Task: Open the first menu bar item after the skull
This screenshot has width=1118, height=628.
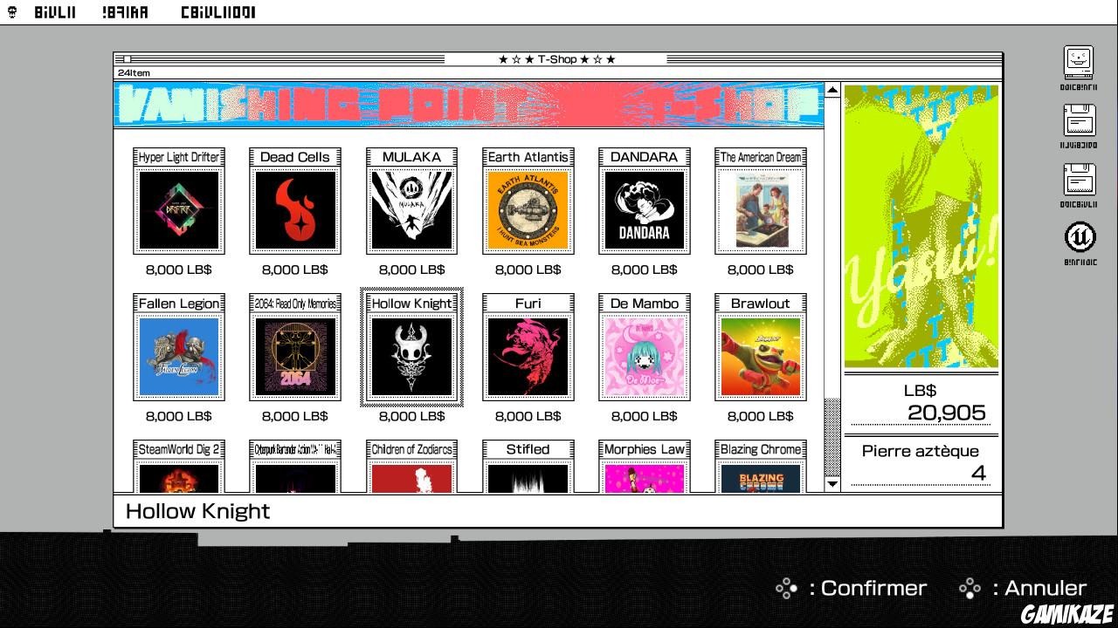Action: (x=55, y=12)
